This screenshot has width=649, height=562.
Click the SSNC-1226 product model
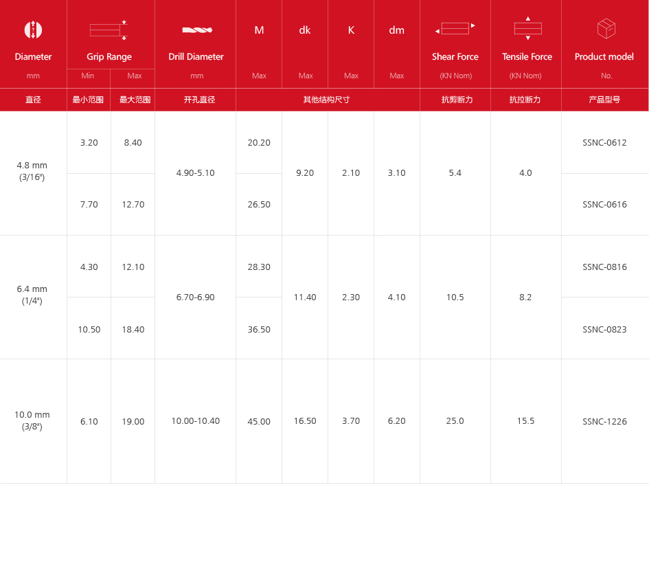pyautogui.click(x=604, y=422)
